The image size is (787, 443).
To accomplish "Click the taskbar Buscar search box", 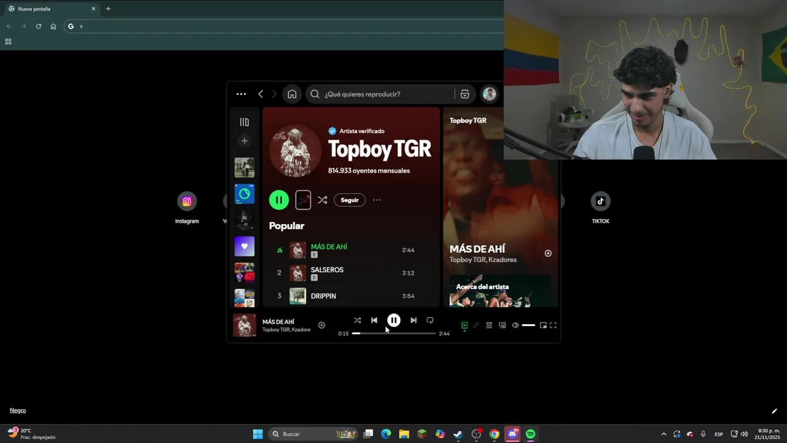I will pos(314,434).
